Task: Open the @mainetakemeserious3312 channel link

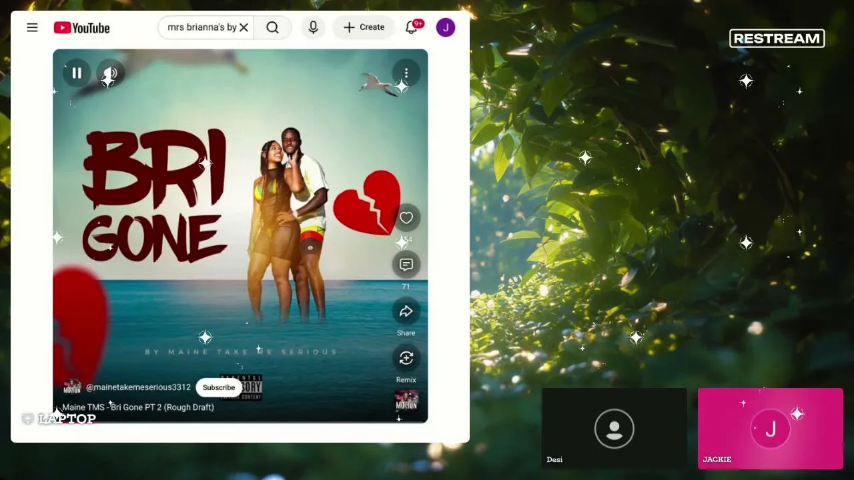Action: tap(138, 387)
